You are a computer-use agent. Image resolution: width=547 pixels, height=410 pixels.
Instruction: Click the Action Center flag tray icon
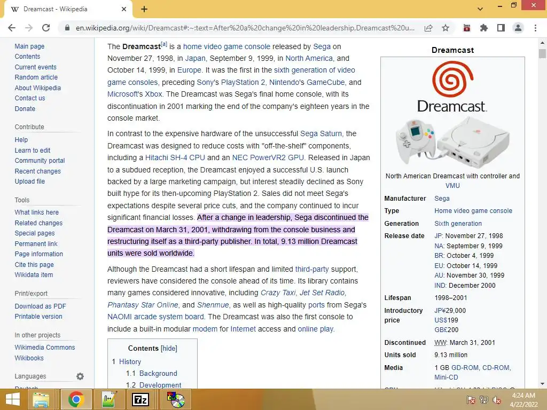[x=471, y=400]
